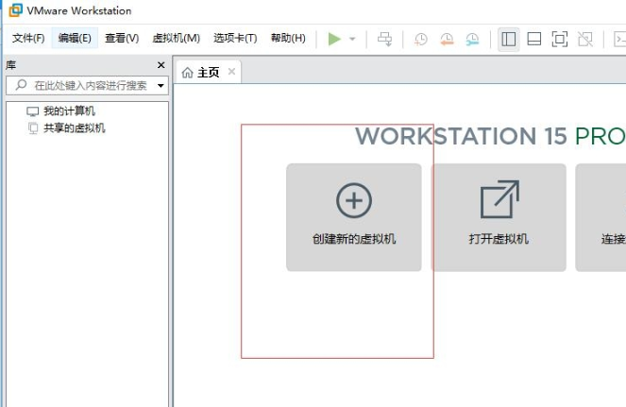Select 共享的虚拟机 in the library tree
Viewport: 626px width, 407px height.
(x=74, y=128)
